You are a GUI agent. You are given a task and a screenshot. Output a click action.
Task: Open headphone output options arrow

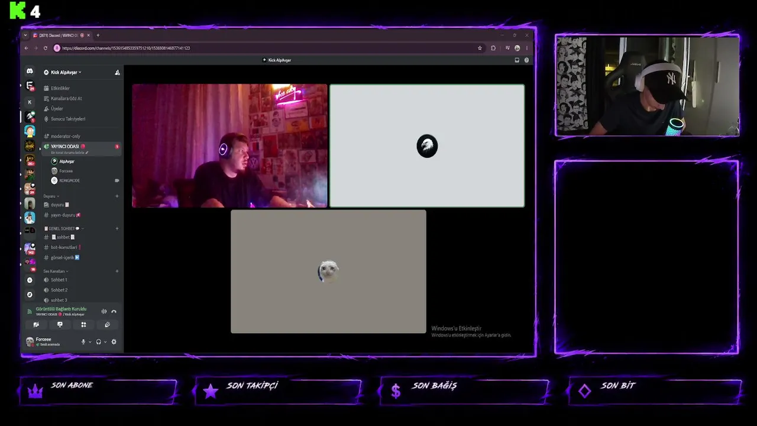tap(105, 342)
